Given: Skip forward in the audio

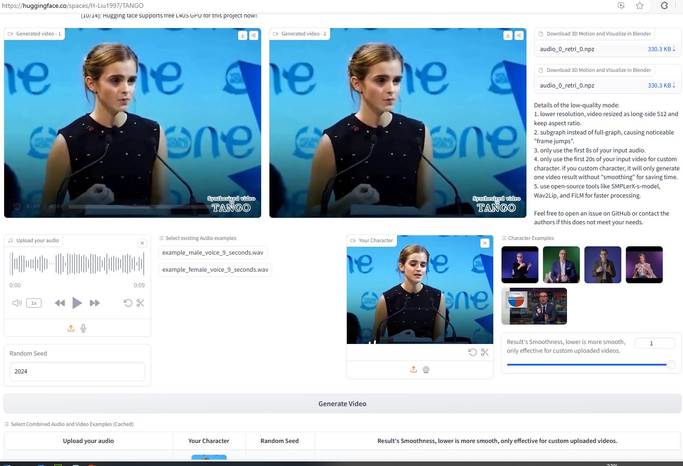Looking at the screenshot, I should click(95, 303).
